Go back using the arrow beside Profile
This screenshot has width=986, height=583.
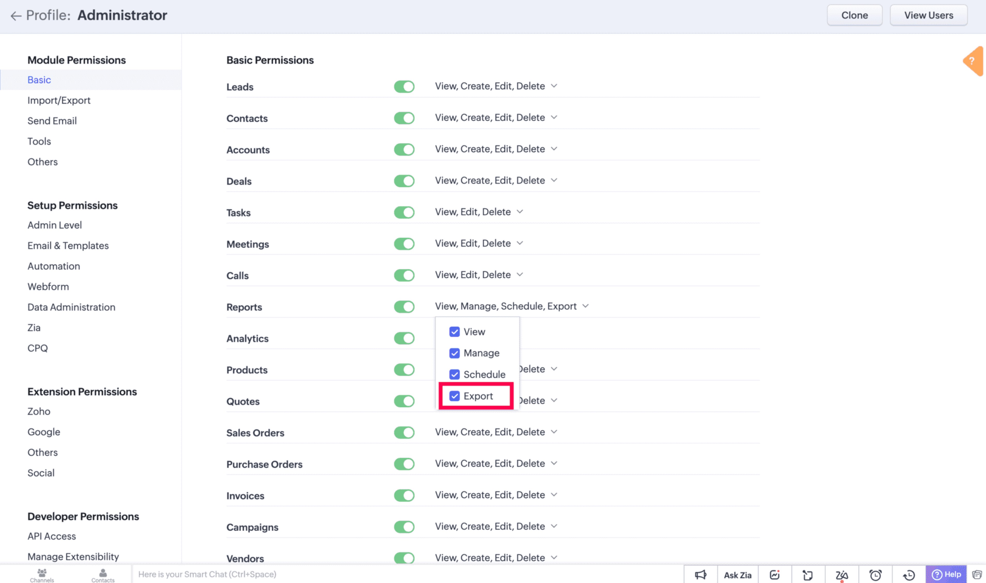[16, 16]
